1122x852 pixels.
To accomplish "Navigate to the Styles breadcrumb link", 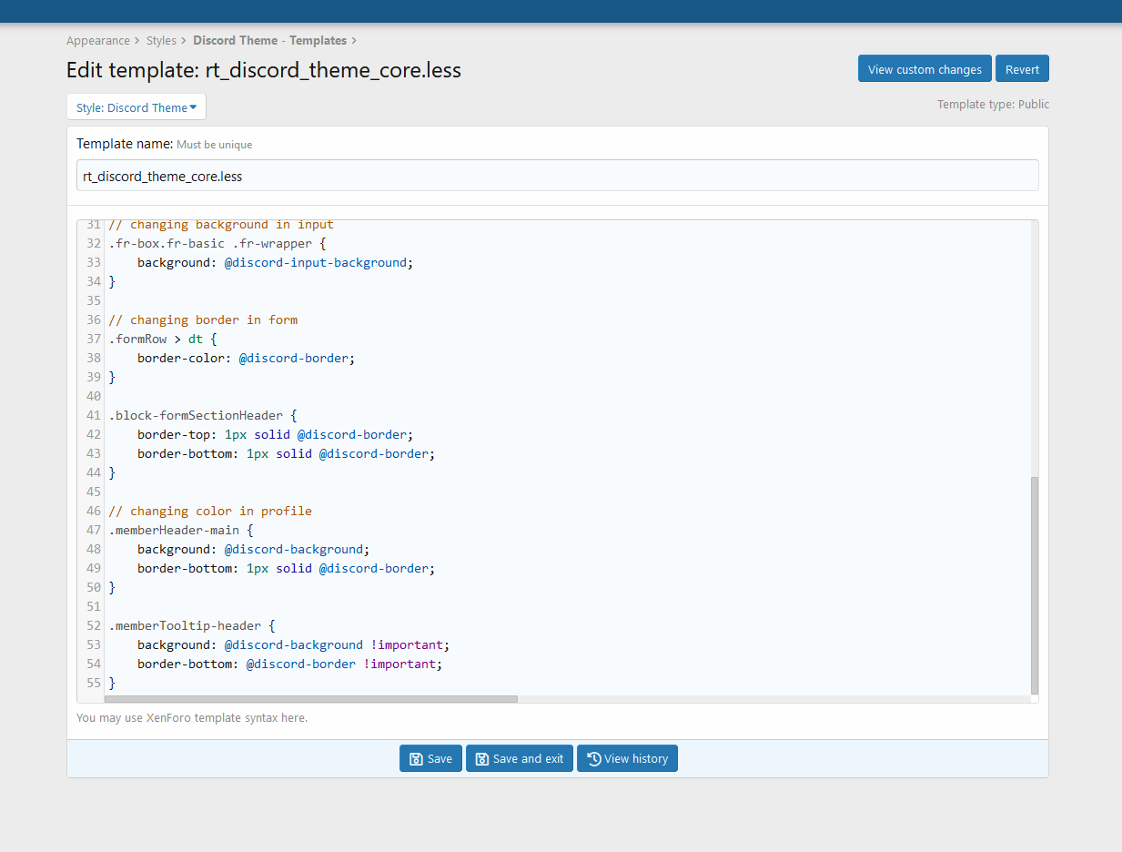I will point(161,40).
